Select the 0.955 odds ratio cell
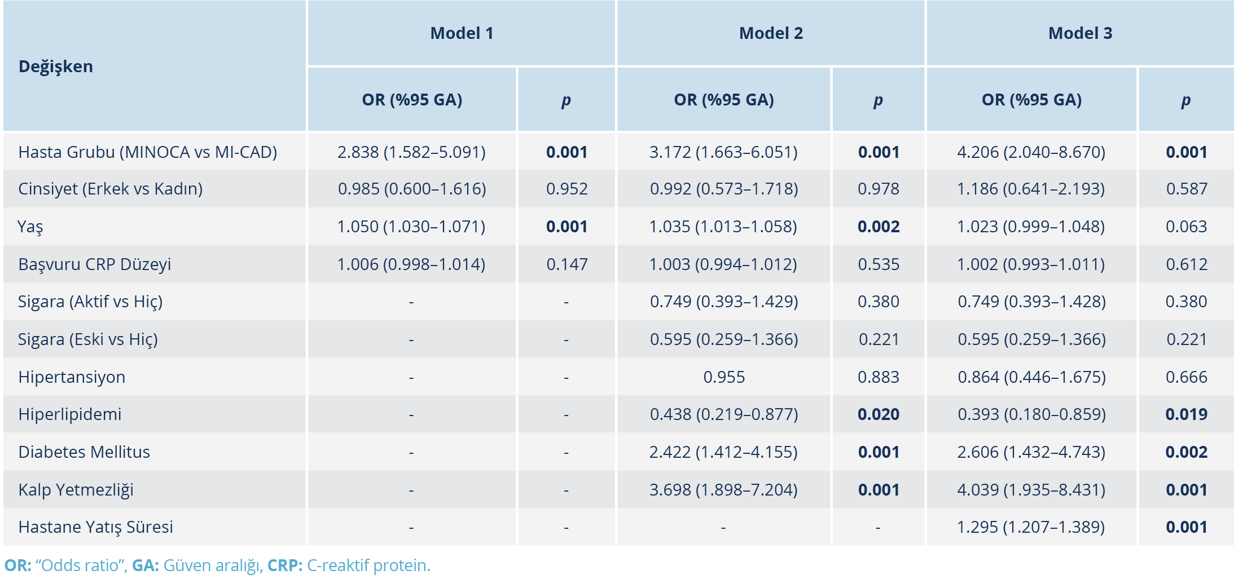 tap(724, 377)
